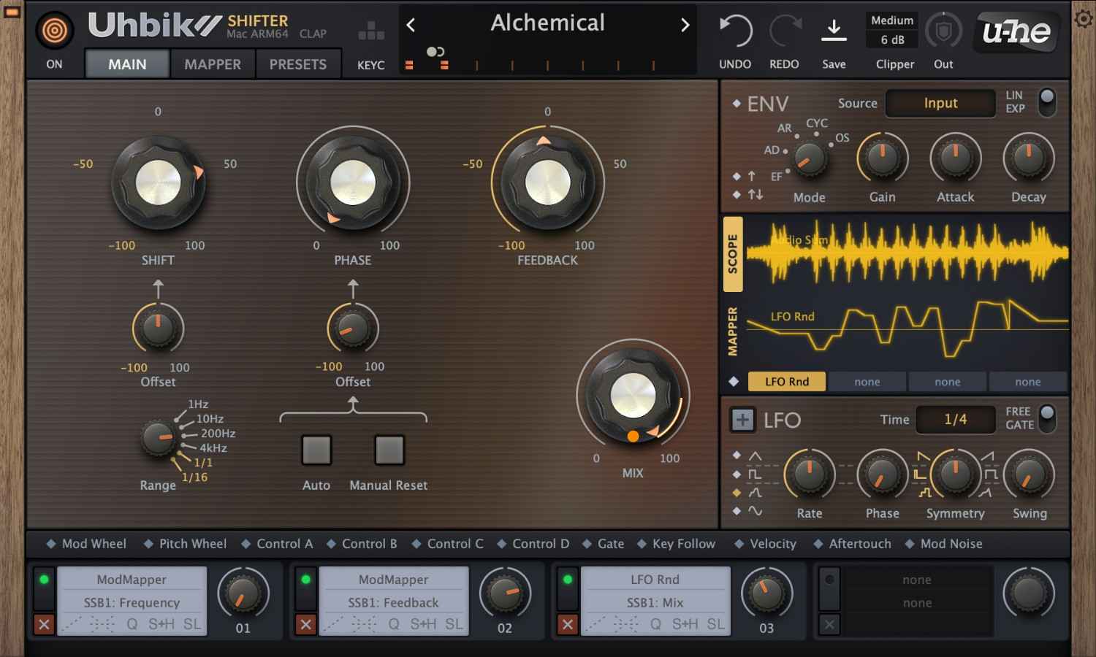Select the sine waveform icon in the LFO panel
Viewport: 1096px width, 657px height.
tap(756, 511)
